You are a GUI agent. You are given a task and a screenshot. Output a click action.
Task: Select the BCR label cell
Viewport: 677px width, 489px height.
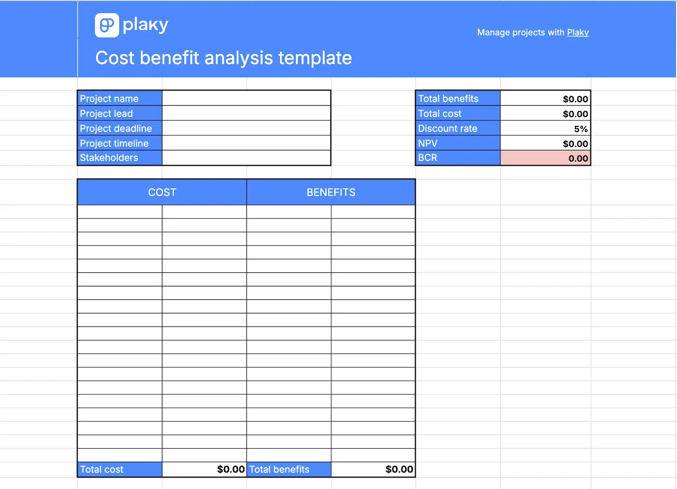point(458,158)
